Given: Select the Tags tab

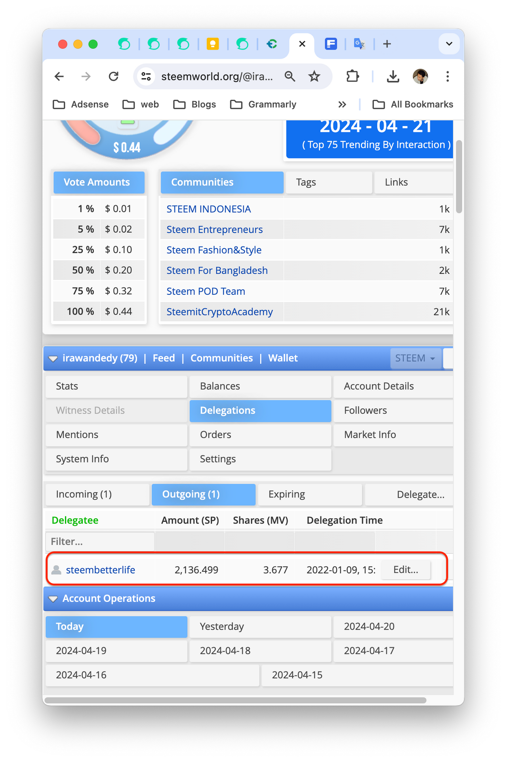Looking at the screenshot, I should pos(329,182).
